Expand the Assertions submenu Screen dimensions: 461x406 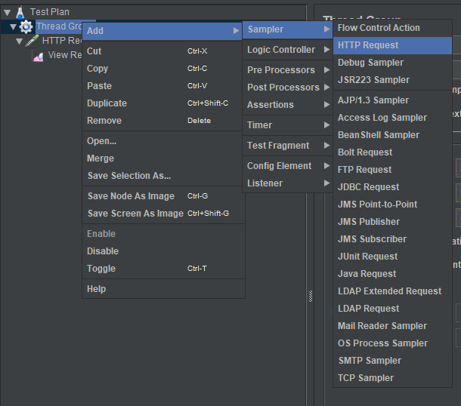287,104
